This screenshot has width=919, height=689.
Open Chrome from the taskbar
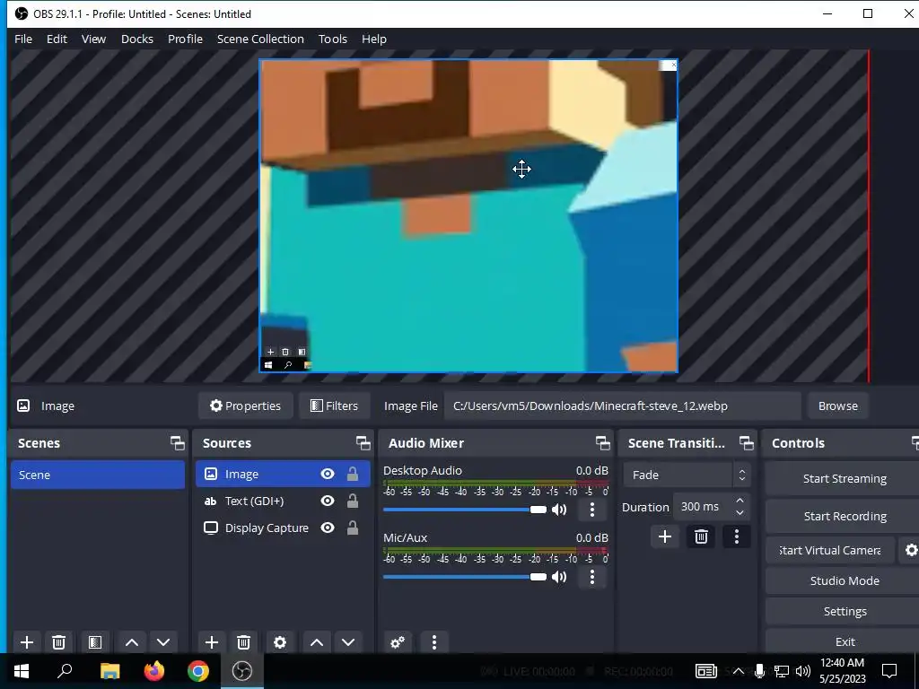pyautogui.click(x=198, y=671)
